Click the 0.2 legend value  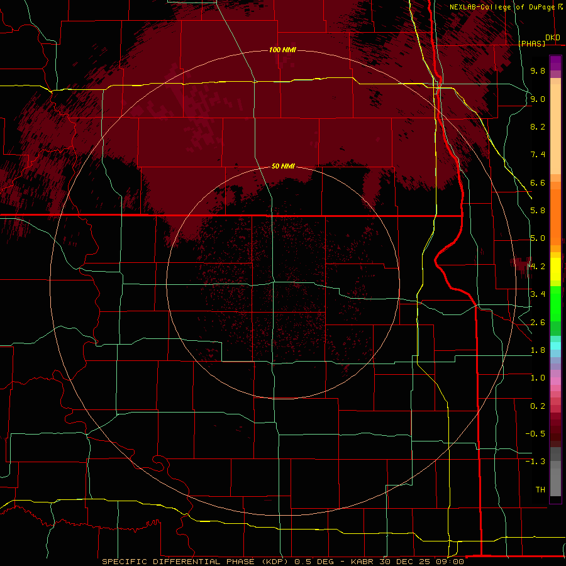[x=538, y=406]
